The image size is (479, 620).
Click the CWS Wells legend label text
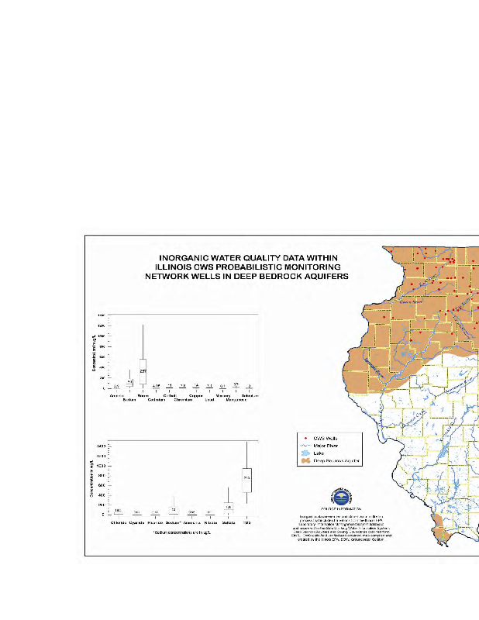324,437
